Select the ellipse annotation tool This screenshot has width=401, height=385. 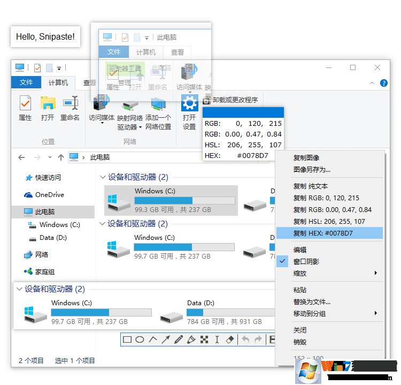(x=140, y=339)
